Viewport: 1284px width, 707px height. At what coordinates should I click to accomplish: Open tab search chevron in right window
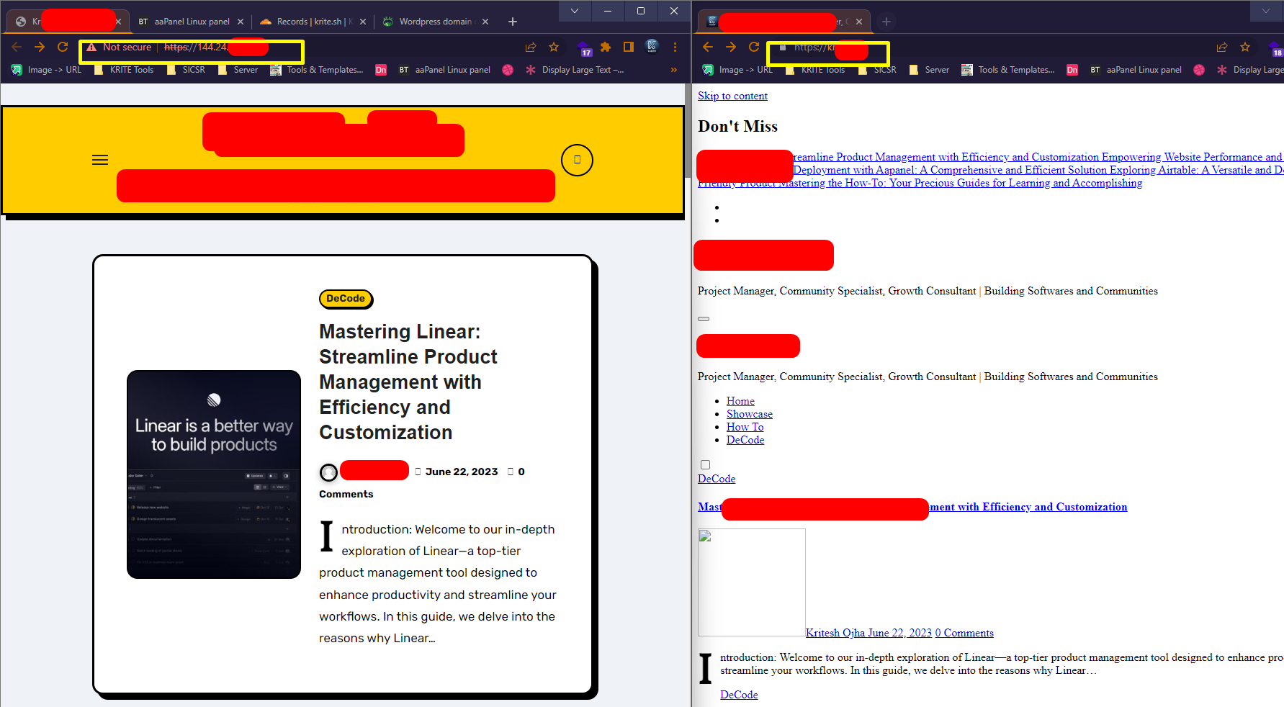(x=1266, y=11)
